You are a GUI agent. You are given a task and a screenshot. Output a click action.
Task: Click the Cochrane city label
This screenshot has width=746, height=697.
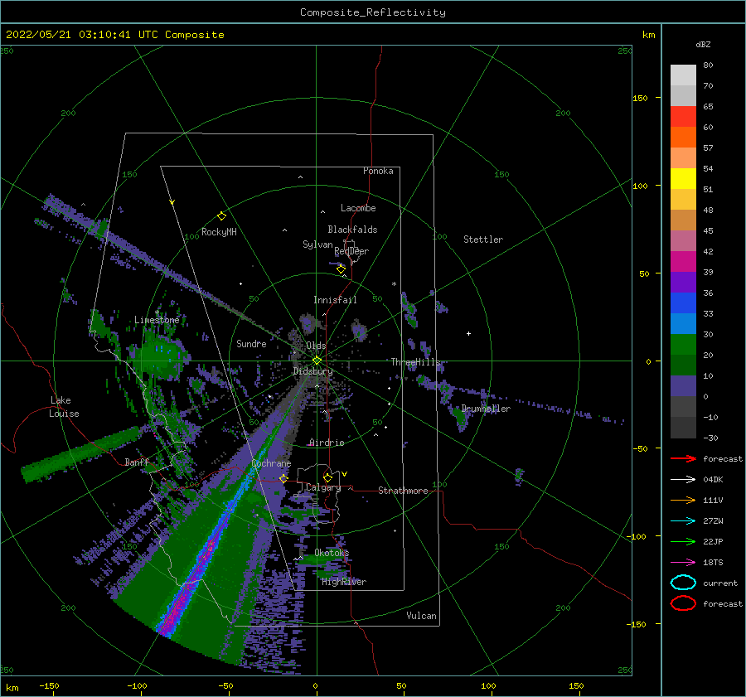(271, 463)
